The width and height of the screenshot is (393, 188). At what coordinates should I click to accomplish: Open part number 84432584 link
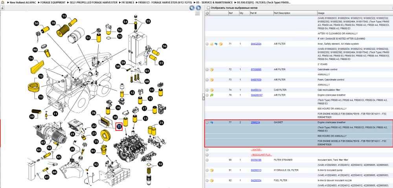click(x=256, y=44)
